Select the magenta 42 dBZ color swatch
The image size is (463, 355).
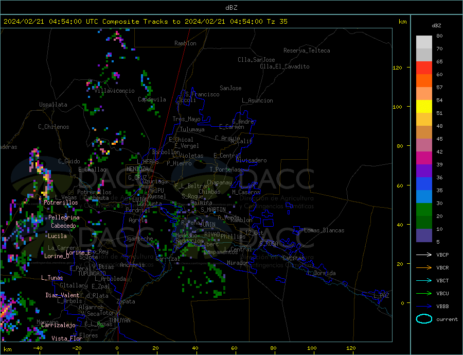pyautogui.click(x=424, y=158)
